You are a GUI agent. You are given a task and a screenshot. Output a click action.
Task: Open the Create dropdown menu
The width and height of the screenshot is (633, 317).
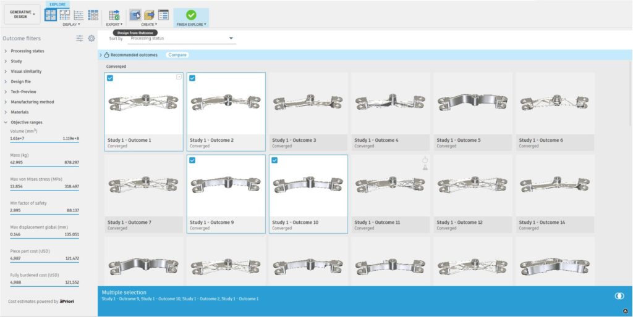point(149,25)
